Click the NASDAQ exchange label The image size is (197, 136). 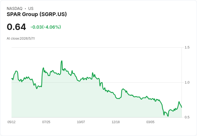[14, 9]
